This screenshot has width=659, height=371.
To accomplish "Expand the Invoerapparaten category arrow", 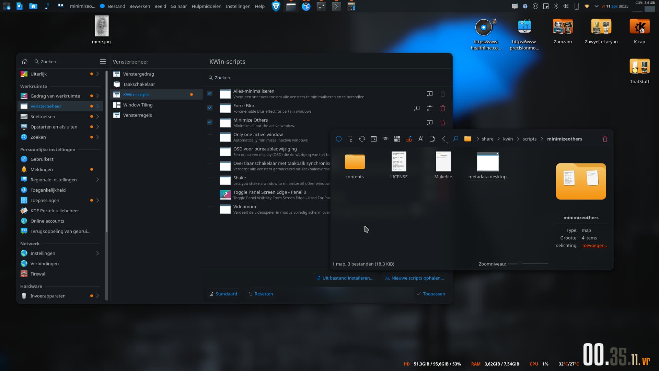I will (x=97, y=296).
